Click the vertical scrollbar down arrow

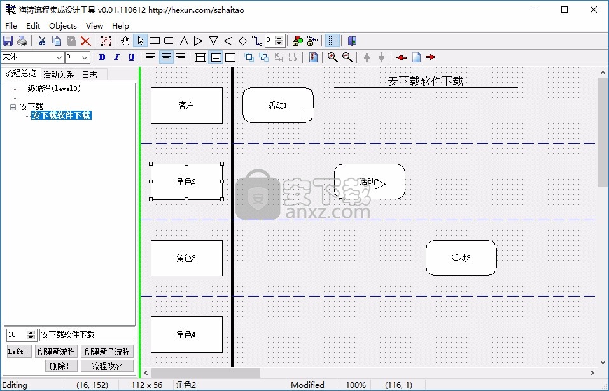603,362
